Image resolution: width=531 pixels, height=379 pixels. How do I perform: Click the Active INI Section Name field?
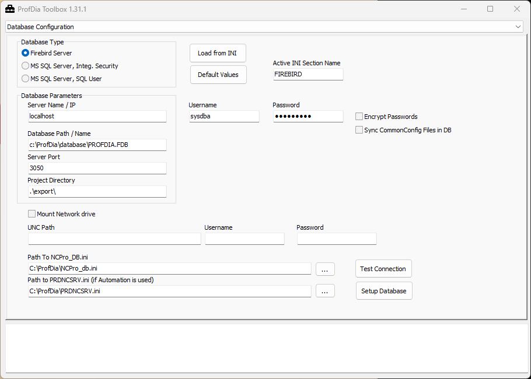tap(308, 75)
